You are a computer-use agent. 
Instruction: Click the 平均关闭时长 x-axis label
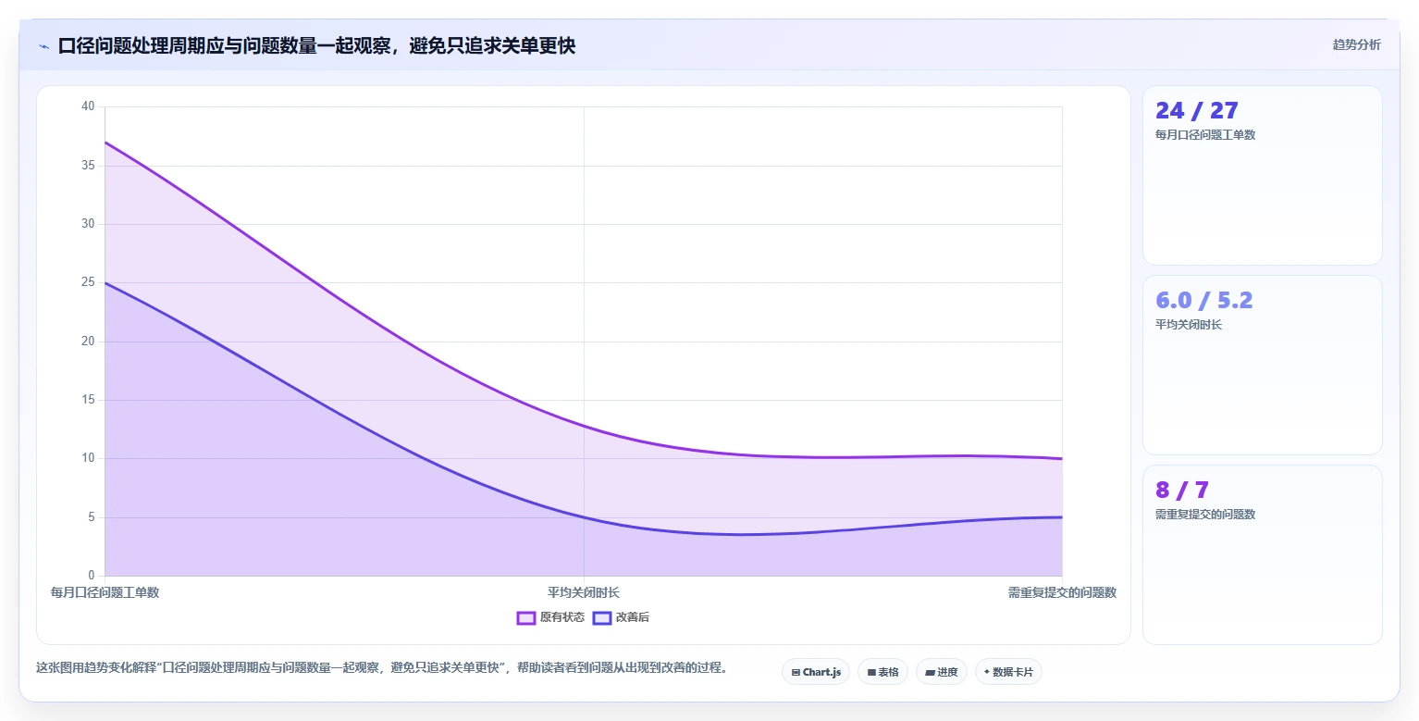click(584, 592)
